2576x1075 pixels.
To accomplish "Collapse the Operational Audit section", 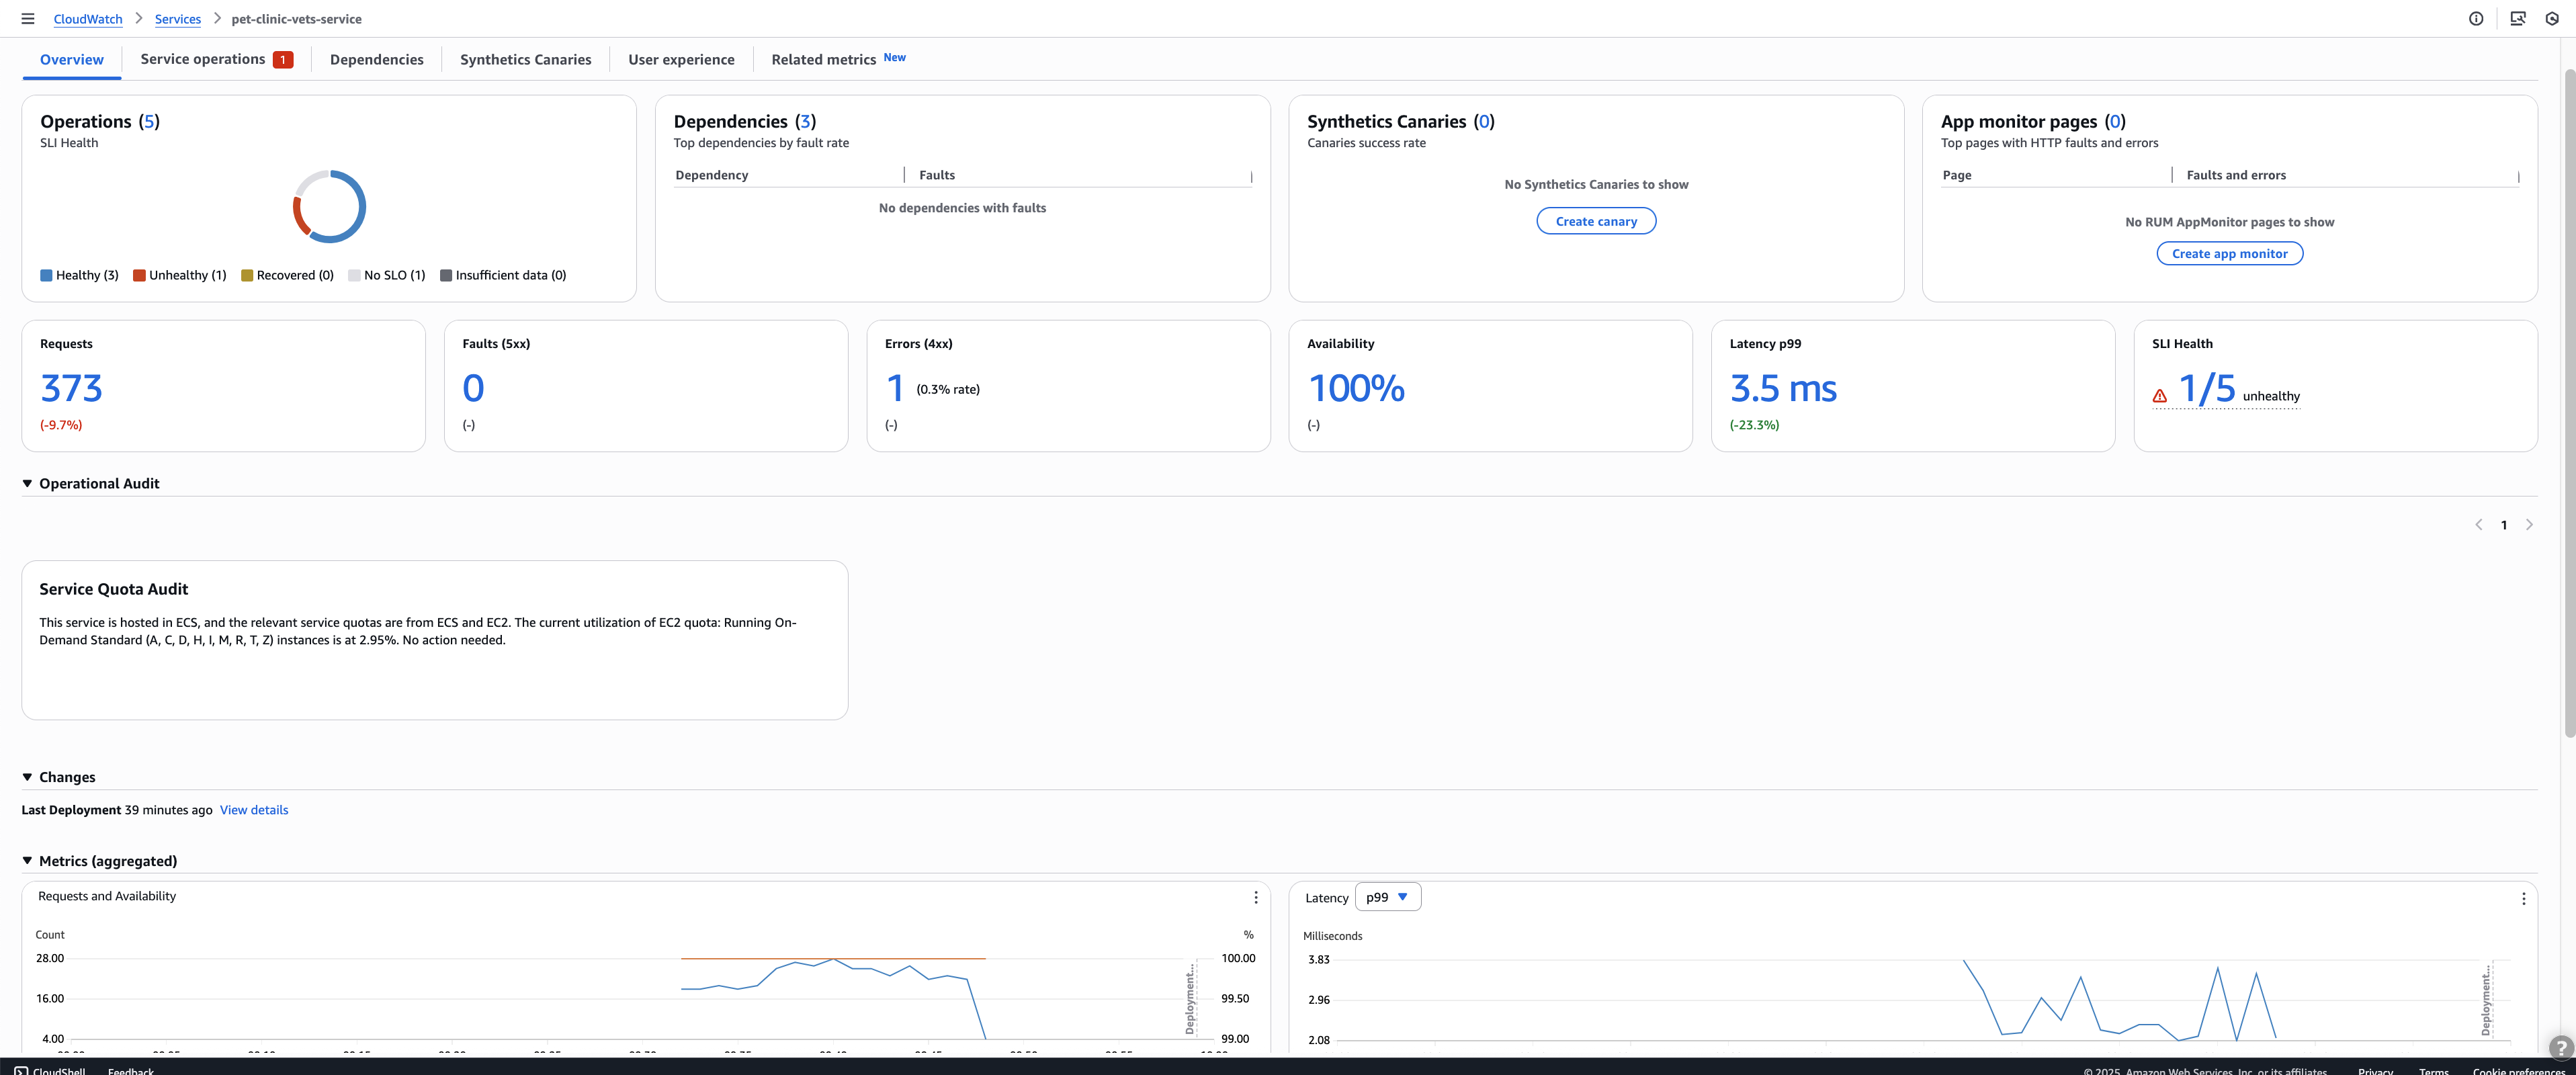I will coord(27,483).
